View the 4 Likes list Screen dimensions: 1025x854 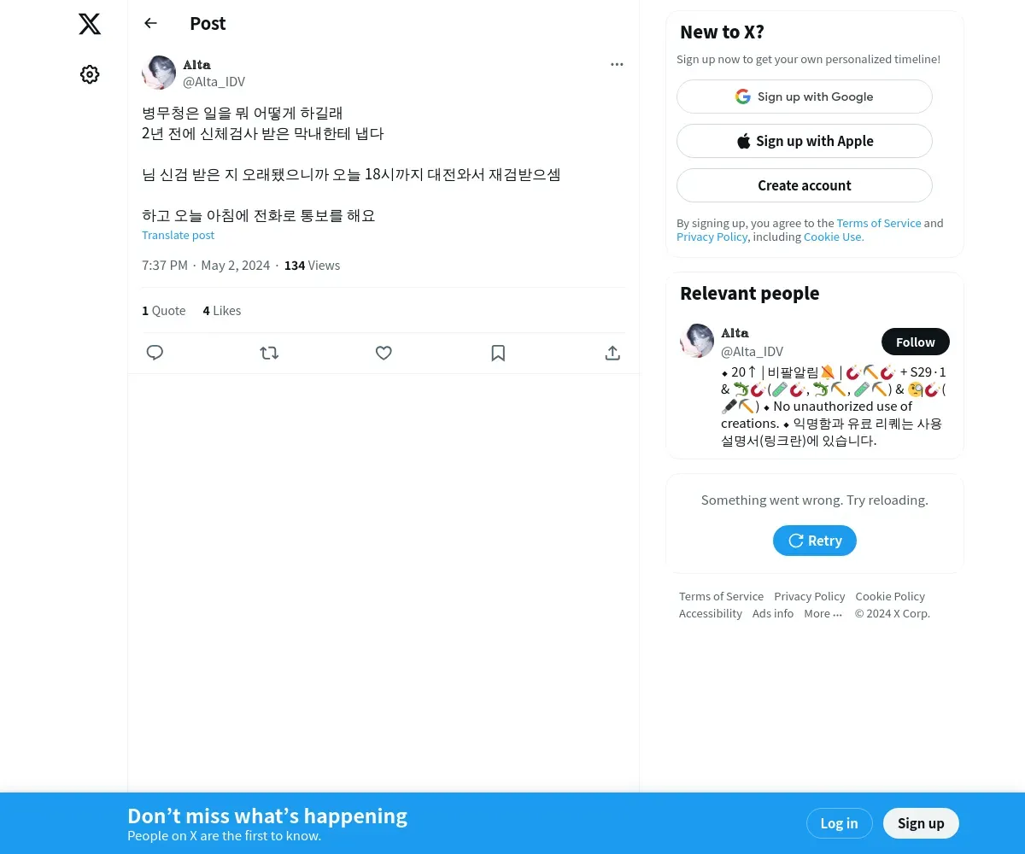[221, 311]
